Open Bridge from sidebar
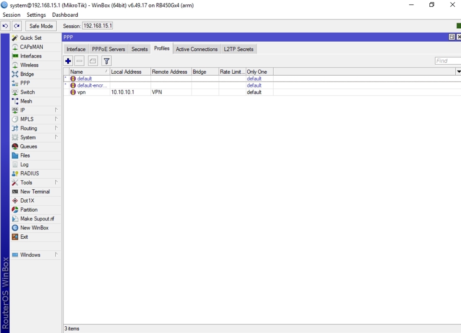The image size is (461, 333). (36, 74)
